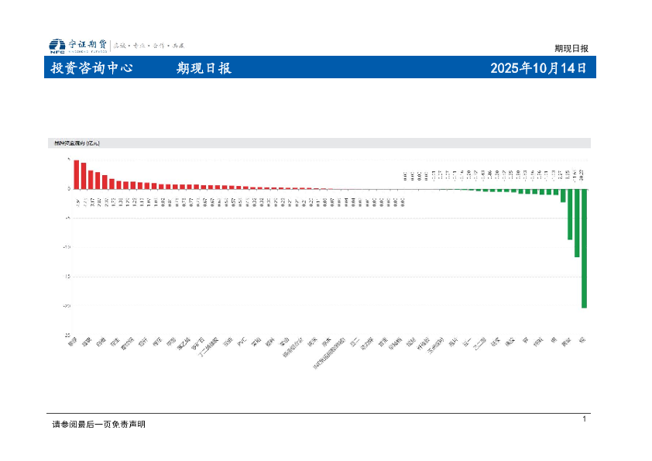Click the gray chart title bar
652x461 pixels.
pyautogui.click(x=320, y=143)
